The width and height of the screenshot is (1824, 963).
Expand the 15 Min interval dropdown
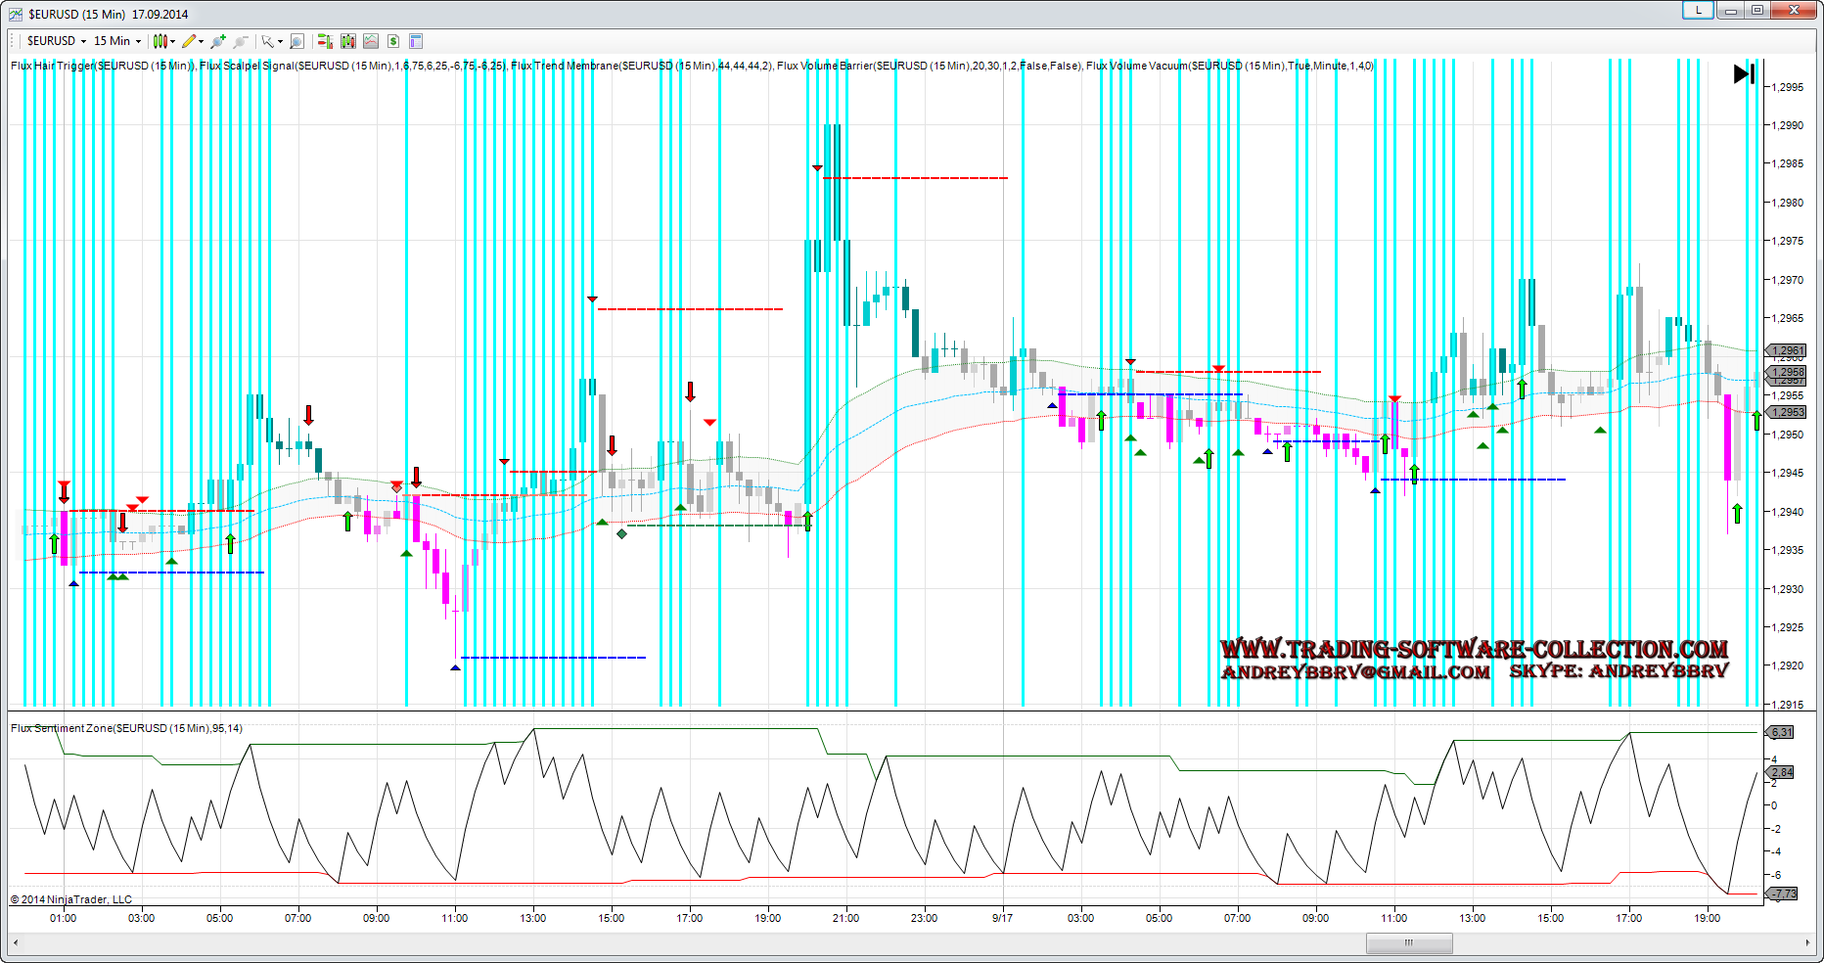point(116,41)
